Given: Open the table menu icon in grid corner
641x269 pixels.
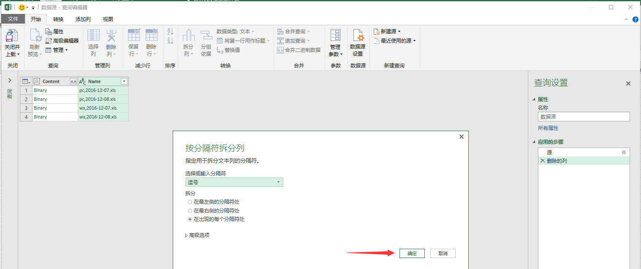Looking at the screenshot, I should (26, 81).
